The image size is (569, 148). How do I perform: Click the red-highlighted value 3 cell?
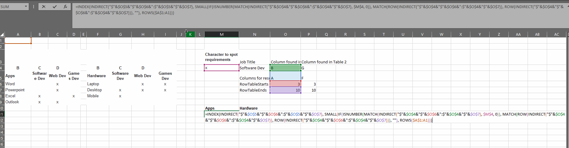[x=285, y=84]
